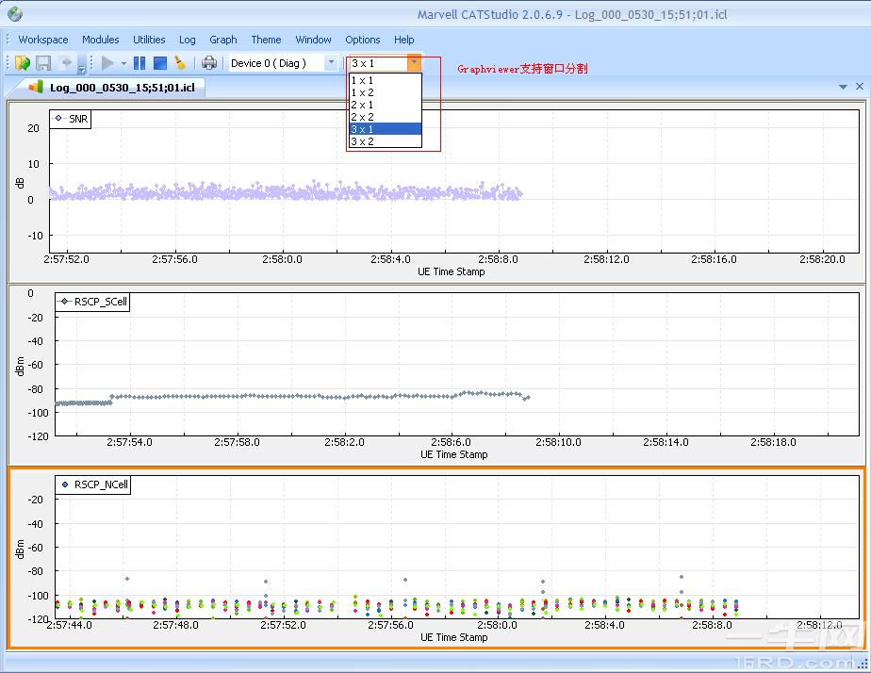Pick the 3 x 2 layout option
The height and width of the screenshot is (673, 871).
tap(363, 141)
